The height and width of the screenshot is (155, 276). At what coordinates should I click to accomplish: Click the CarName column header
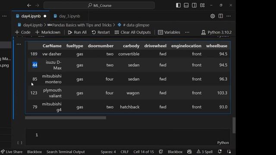52,46
